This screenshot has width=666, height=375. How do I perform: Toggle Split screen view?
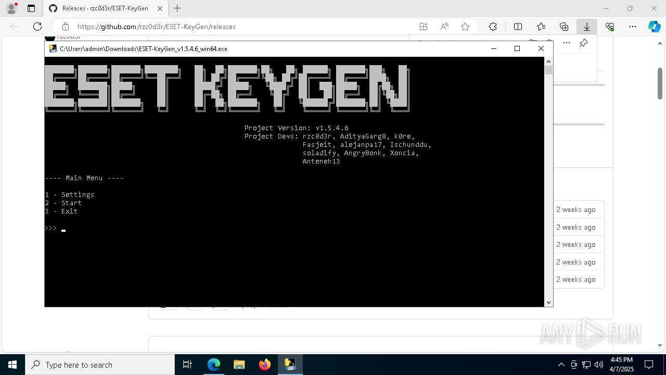[x=518, y=27]
